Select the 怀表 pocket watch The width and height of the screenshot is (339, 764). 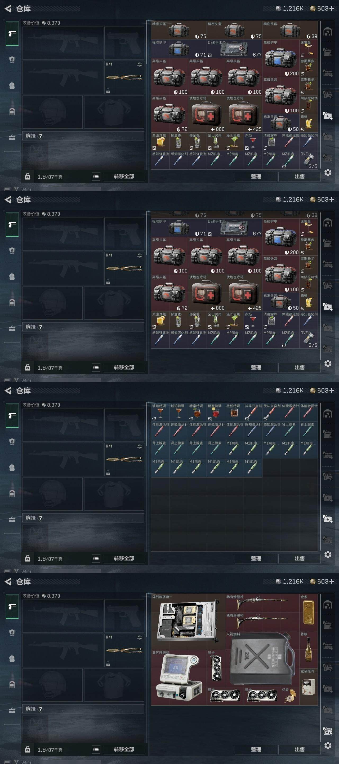(x=290, y=696)
